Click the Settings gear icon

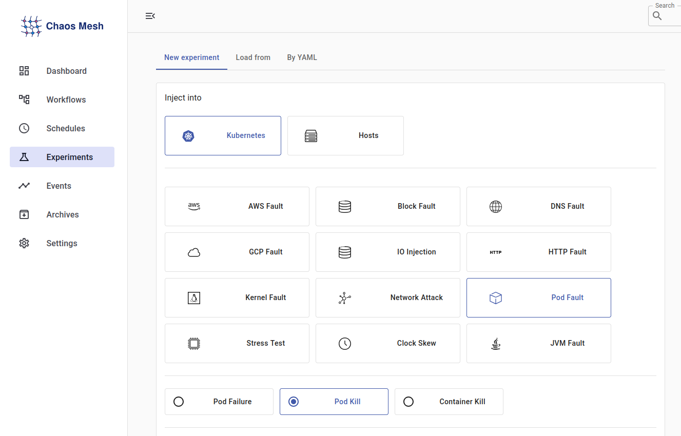point(24,243)
